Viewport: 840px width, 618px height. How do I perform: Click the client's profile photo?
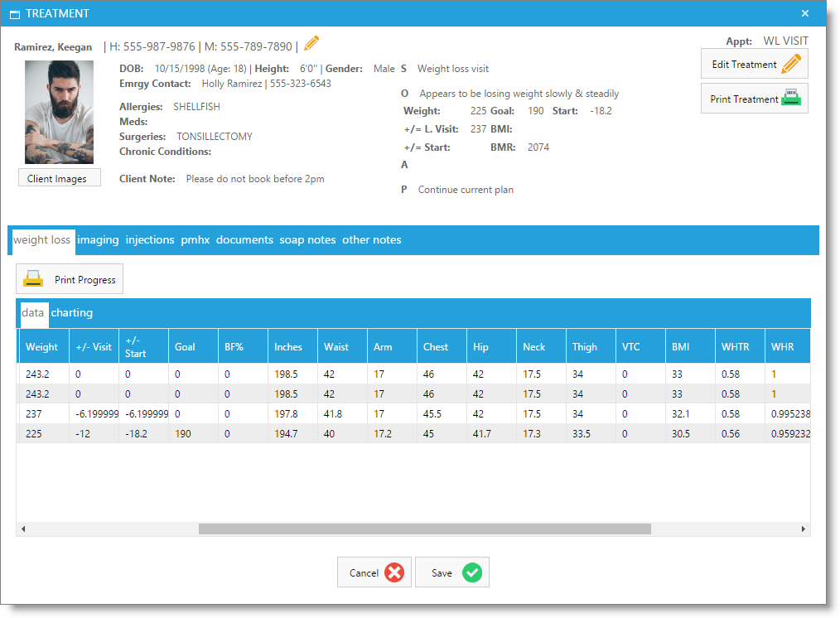click(x=59, y=112)
